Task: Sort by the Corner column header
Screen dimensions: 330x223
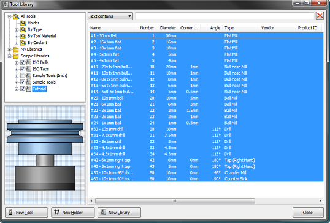Action: point(190,28)
